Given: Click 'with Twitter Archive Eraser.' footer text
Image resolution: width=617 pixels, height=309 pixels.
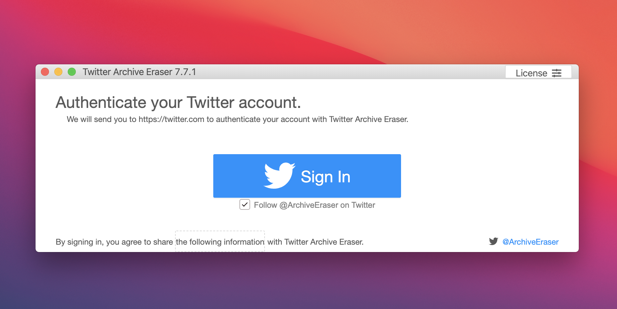Looking at the screenshot, I should (316, 242).
